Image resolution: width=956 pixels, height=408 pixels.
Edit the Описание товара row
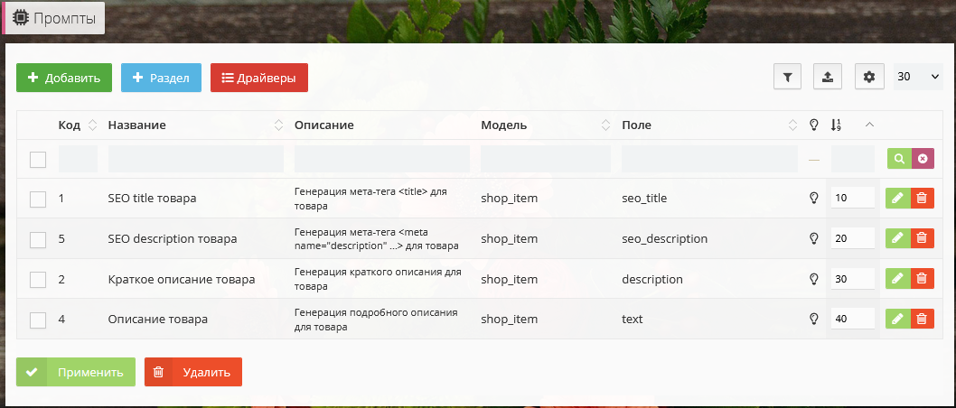(x=897, y=319)
